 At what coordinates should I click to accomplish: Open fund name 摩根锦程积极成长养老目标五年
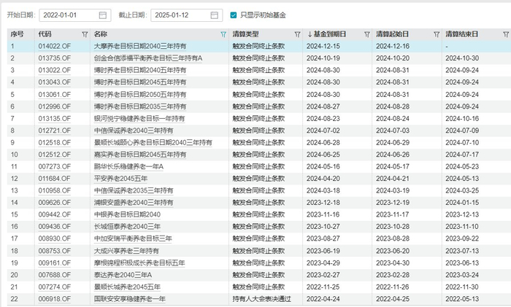pyautogui.click(x=139, y=263)
